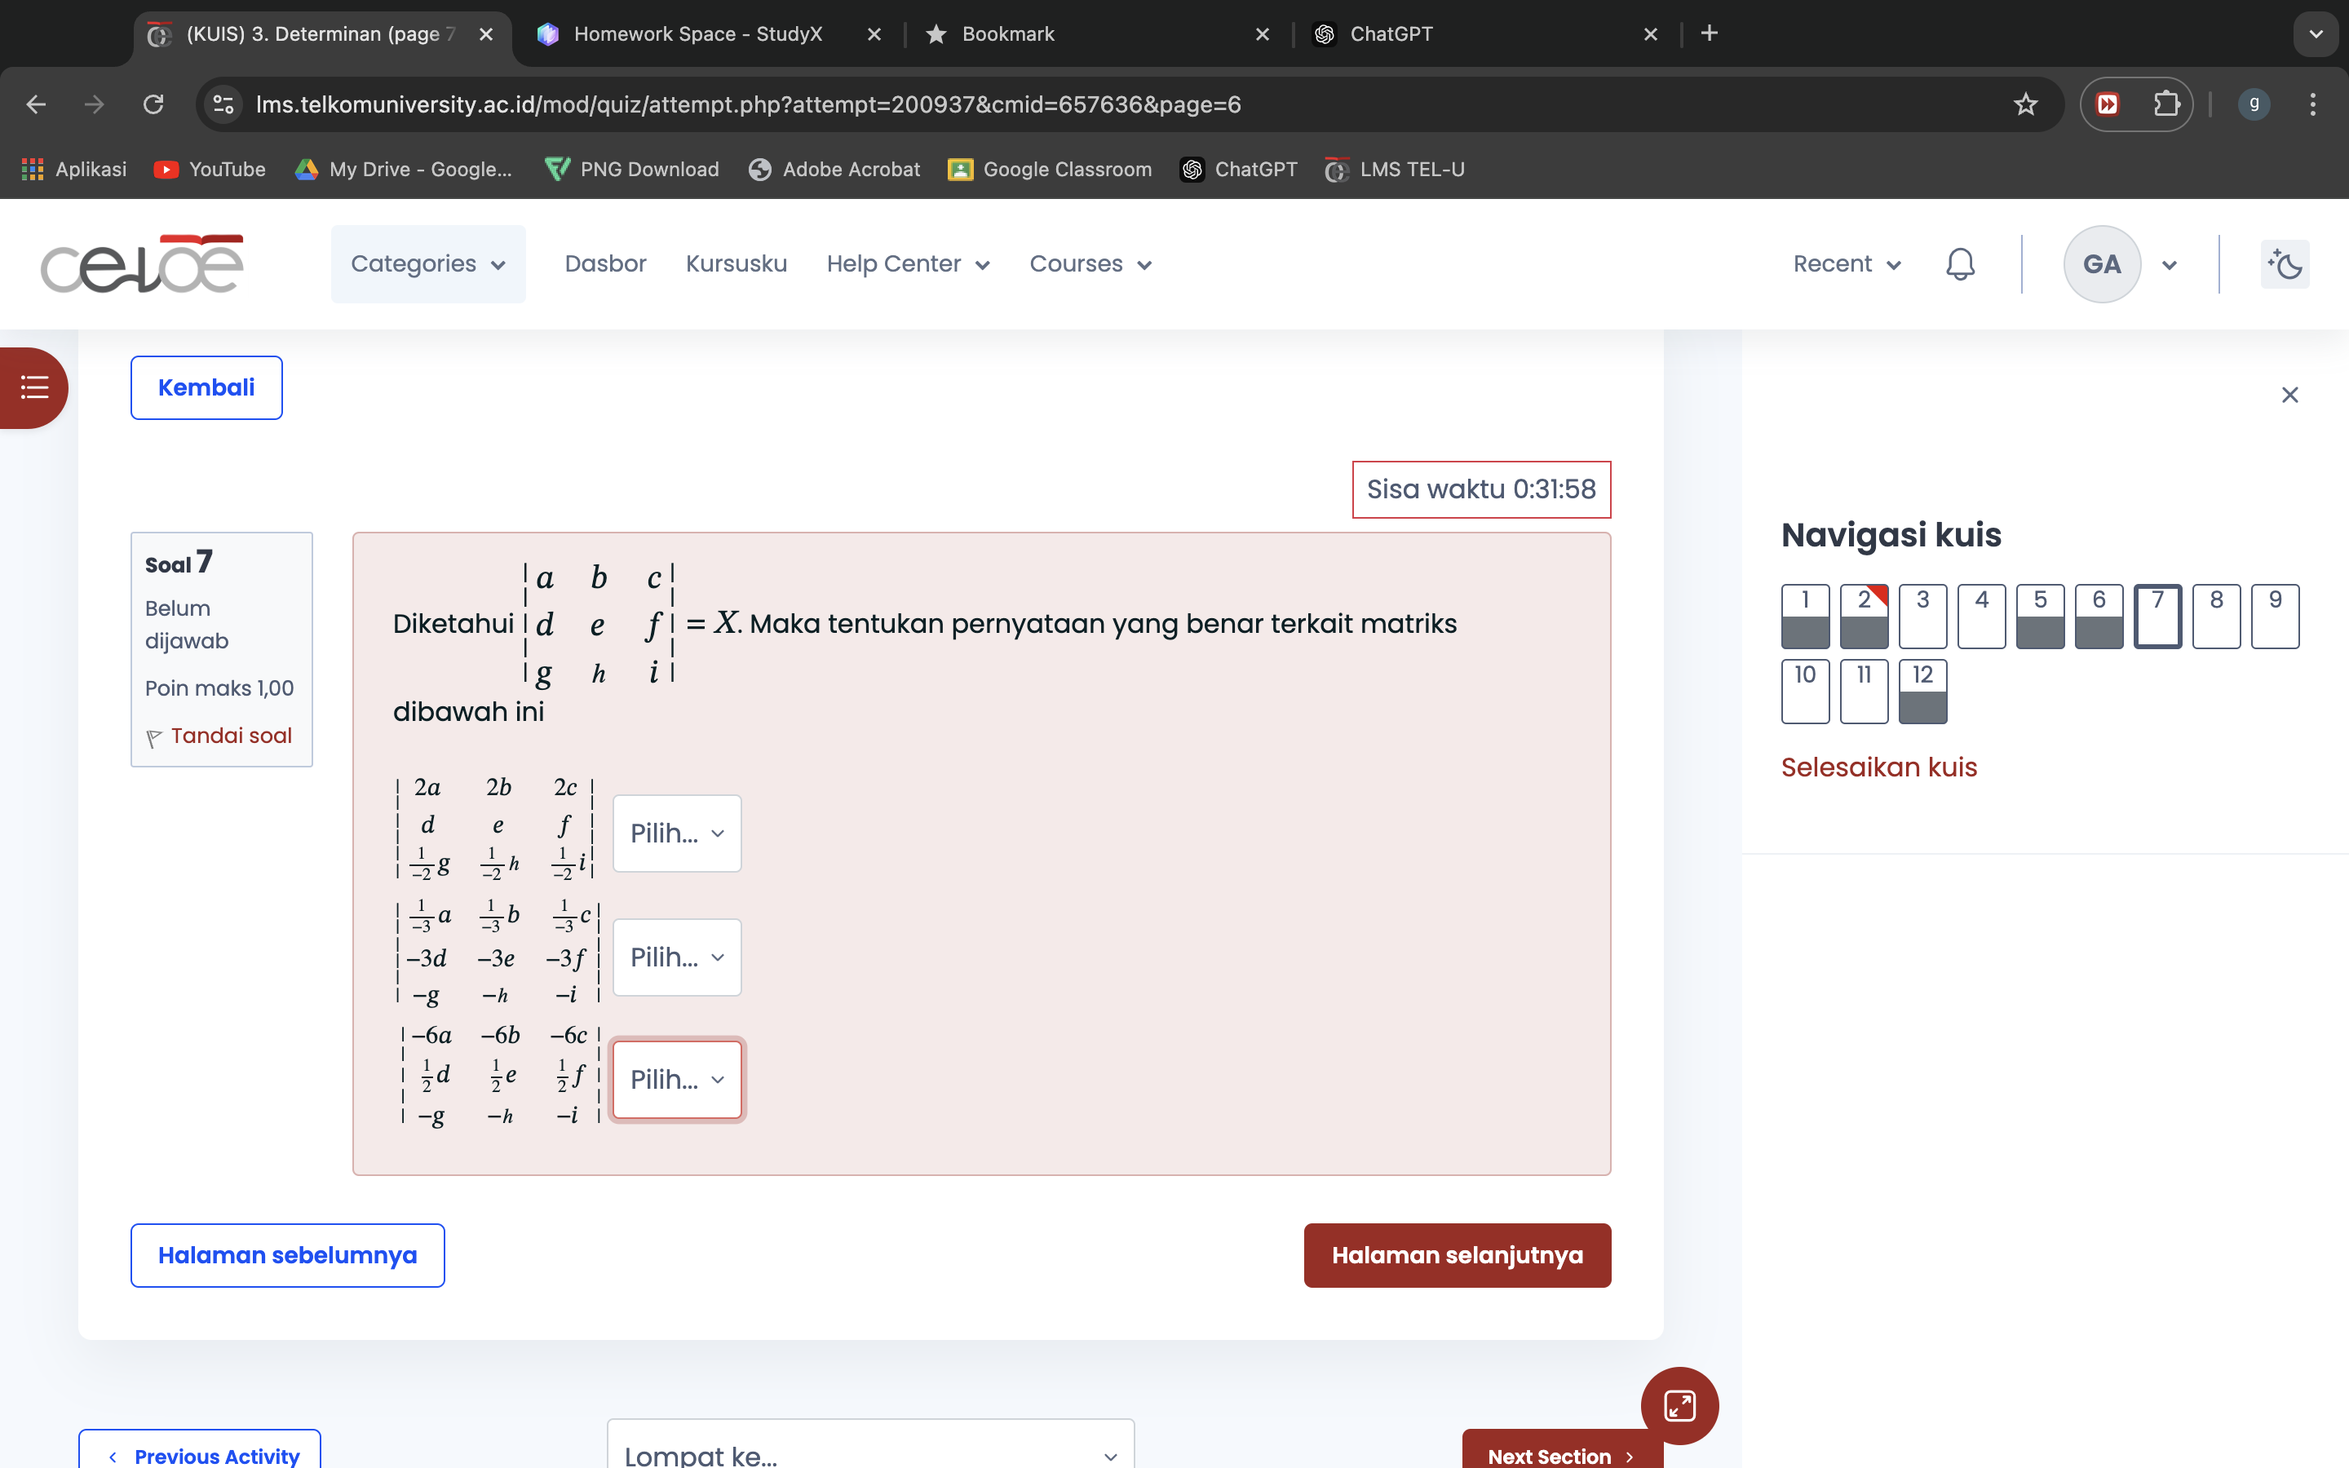Image resolution: width=2349 pixels, height=1468 pixels.
Task: Close the quiz navigation panel
Action: click(x=2289, y=394)
